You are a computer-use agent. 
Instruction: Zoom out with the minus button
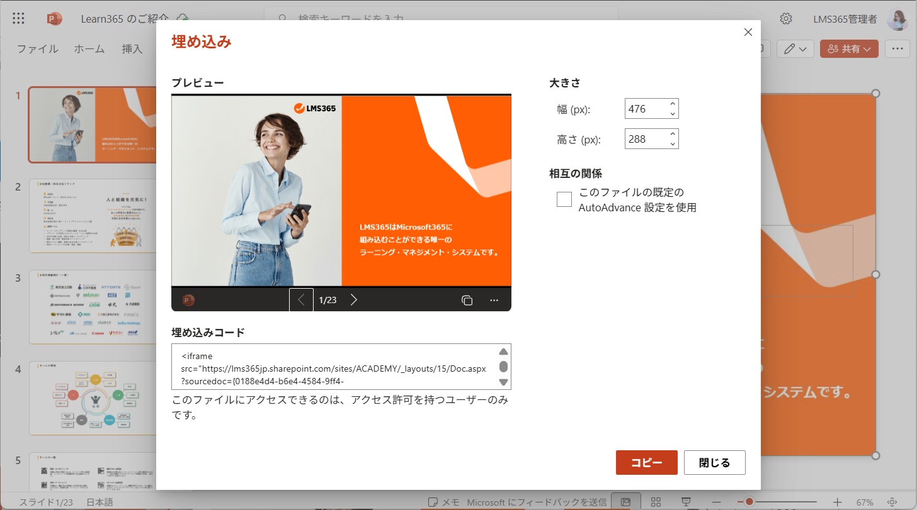717,502
